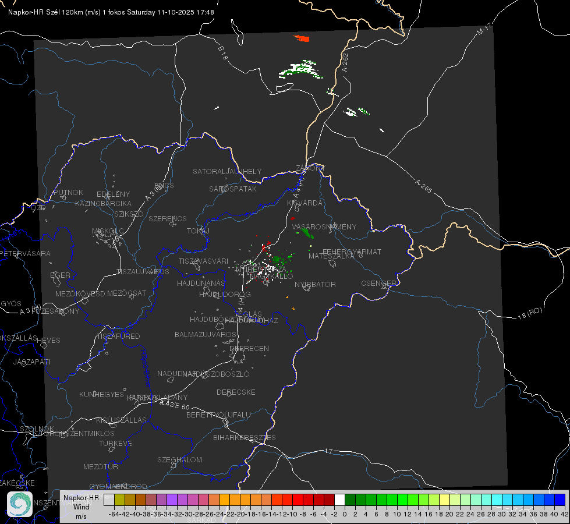Click the EGER city label
Image resolution: width=570 pixels, height=524 pixels.
pyautogui.click(x=61, y=275)
